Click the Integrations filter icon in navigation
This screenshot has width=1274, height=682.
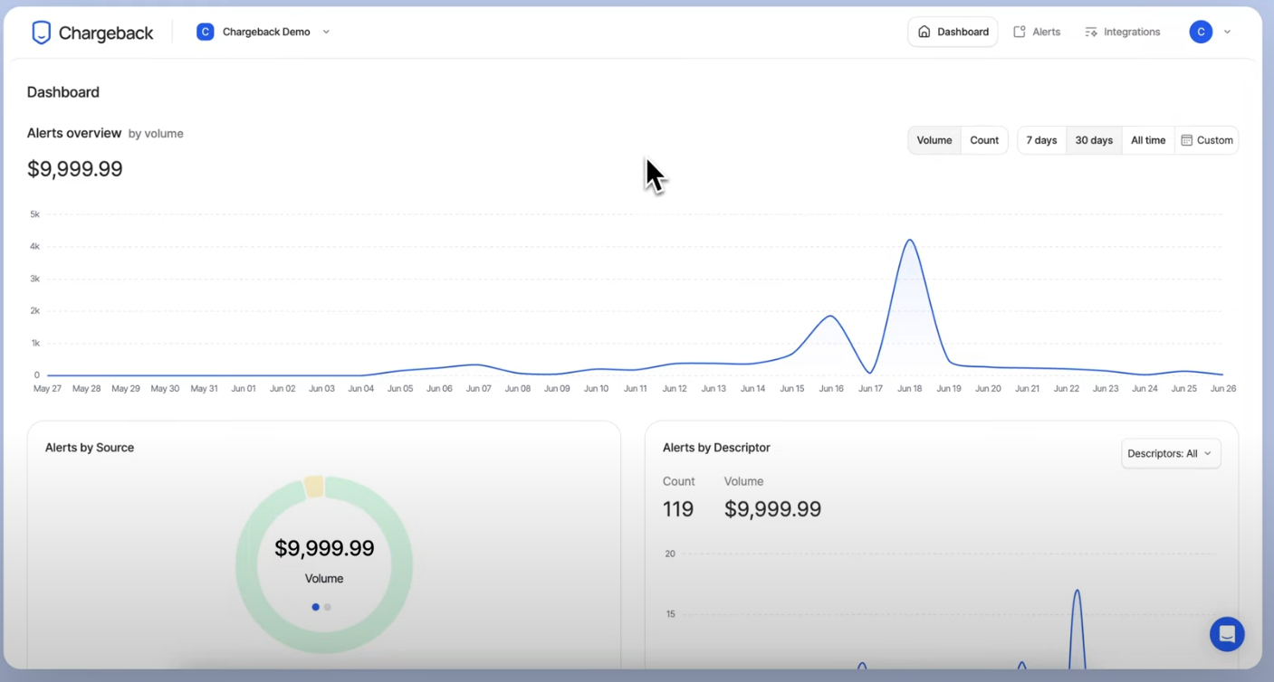[1089, 31]
